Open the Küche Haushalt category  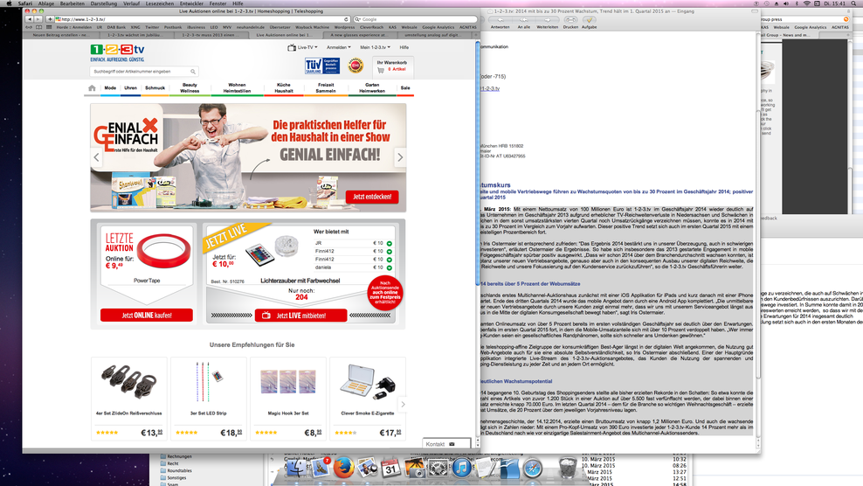(x=284, y=88)
